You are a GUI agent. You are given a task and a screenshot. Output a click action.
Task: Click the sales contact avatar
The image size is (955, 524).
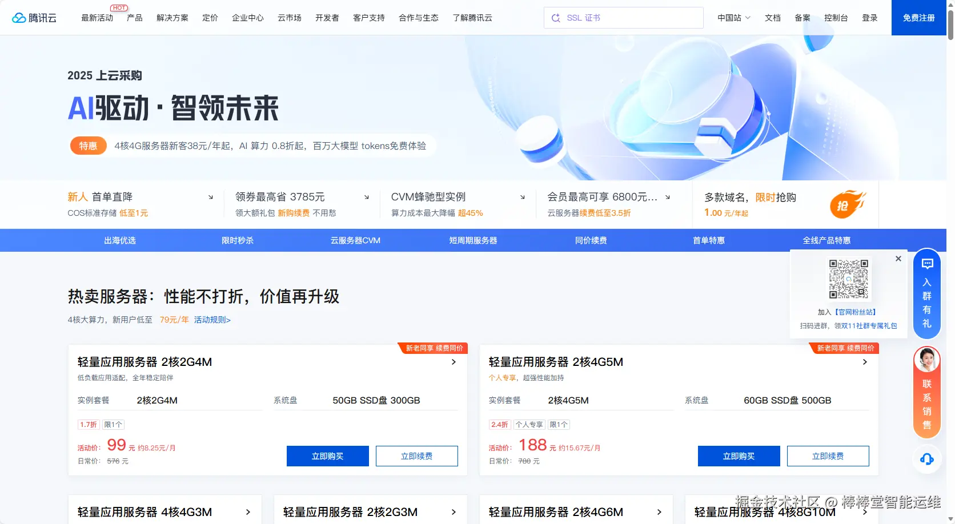tap(927, 360)
